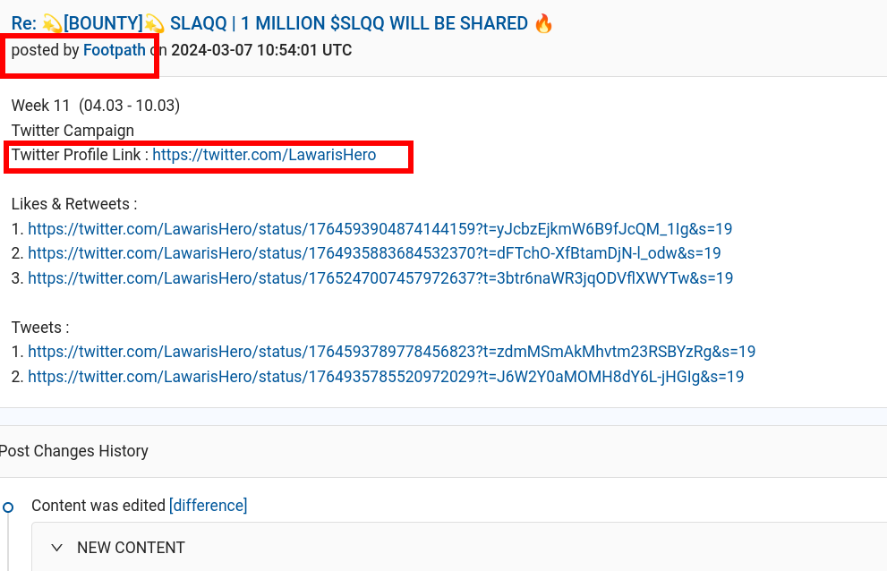Click the first shooting star emoji before BOUNTY
The height and width of the screenshot is (571, 887).
pos(52,24)
